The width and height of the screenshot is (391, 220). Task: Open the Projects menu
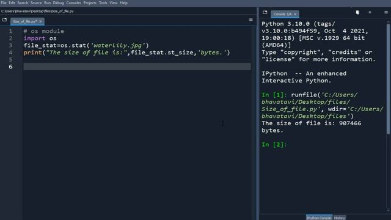[x=90, y=3]
